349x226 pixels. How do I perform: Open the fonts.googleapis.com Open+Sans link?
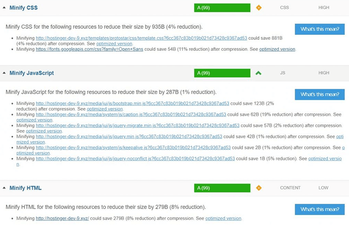pos(89,49)
